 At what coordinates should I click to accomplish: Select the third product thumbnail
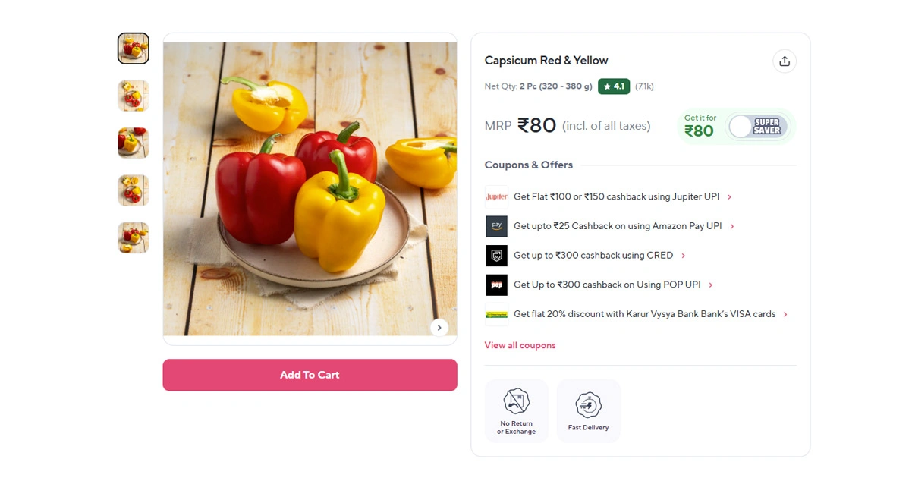click(x=134, y=143)
